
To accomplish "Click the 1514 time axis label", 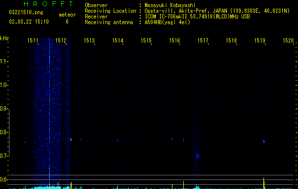I will click(x=117, y=41).
